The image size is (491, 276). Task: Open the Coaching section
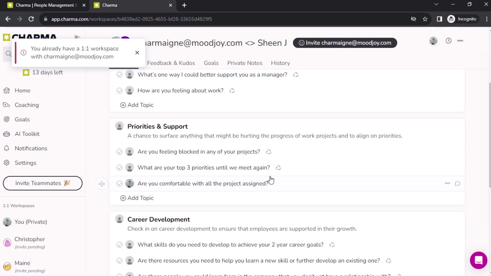point(27,105)
